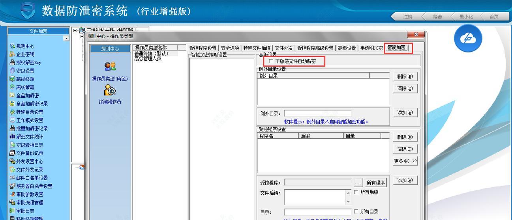Click the 程序名 column header

278,136
